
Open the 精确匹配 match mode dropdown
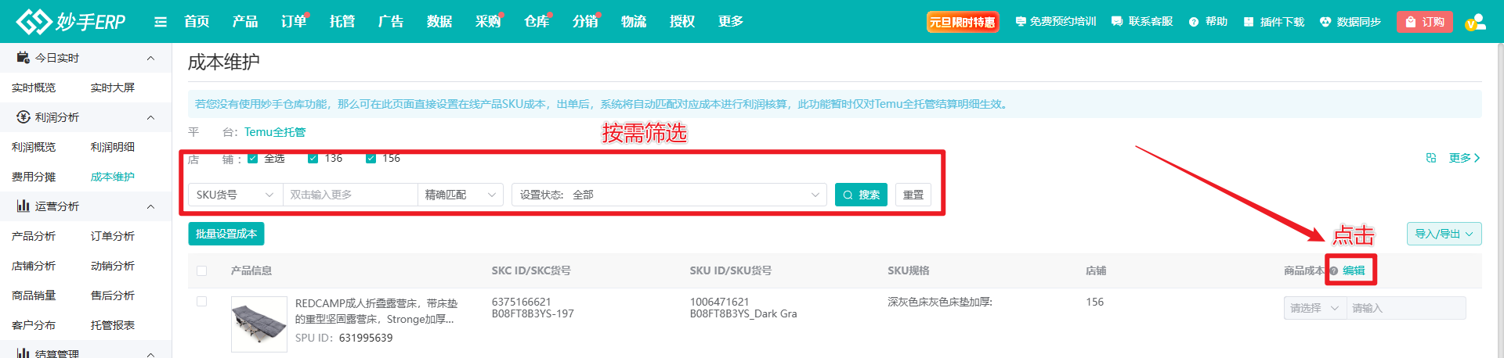tap(461, 195)
